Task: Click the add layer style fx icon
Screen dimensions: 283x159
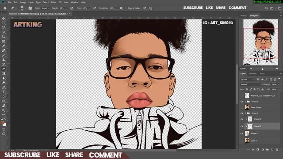Action: pos(253,150)
